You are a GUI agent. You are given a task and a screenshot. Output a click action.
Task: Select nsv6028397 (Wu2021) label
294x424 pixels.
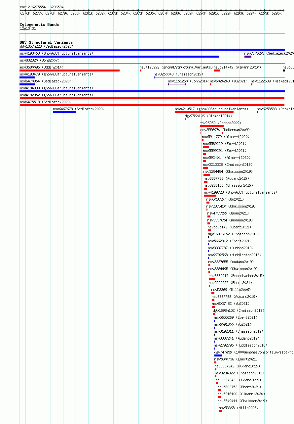click(225, 199)
